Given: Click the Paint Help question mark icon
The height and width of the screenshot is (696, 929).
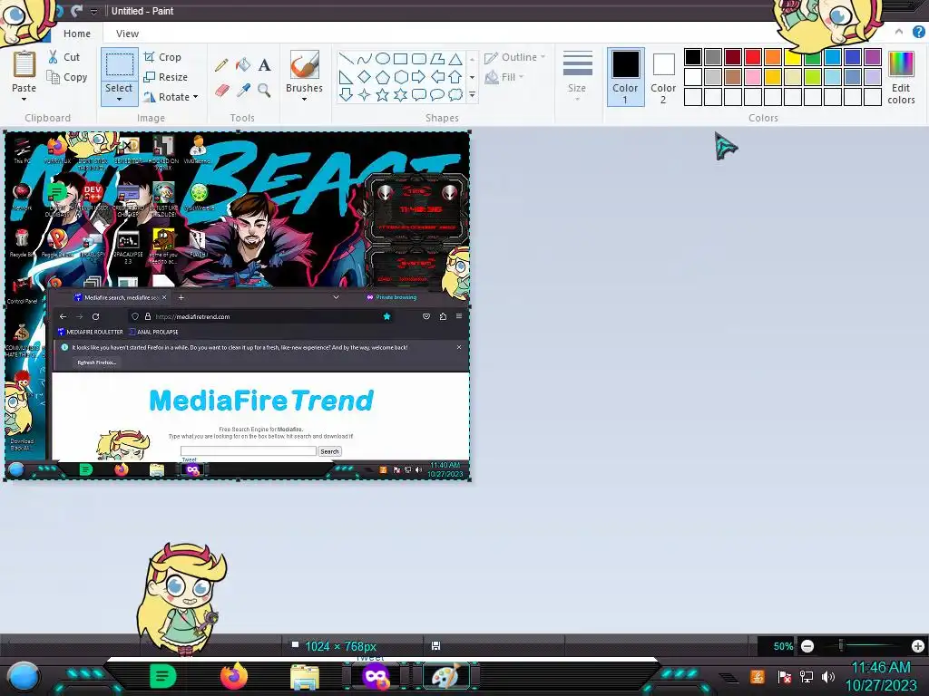Looking at the screenshot, I should (x=918, y=32).
